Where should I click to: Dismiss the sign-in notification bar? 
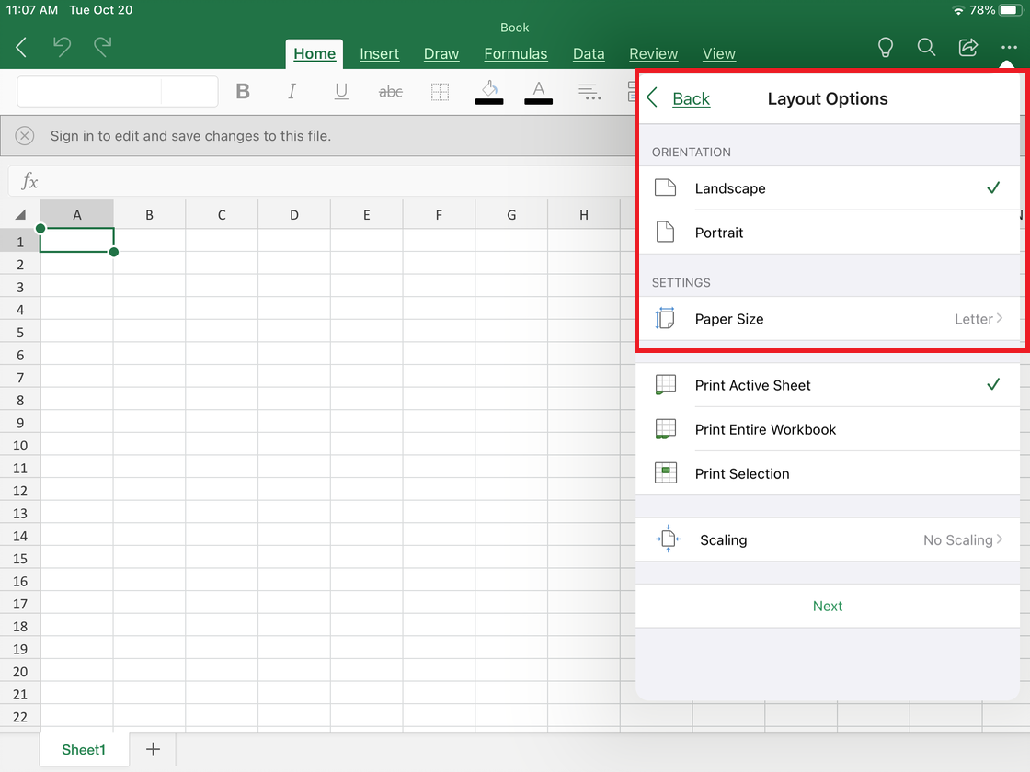pos(24,136)
